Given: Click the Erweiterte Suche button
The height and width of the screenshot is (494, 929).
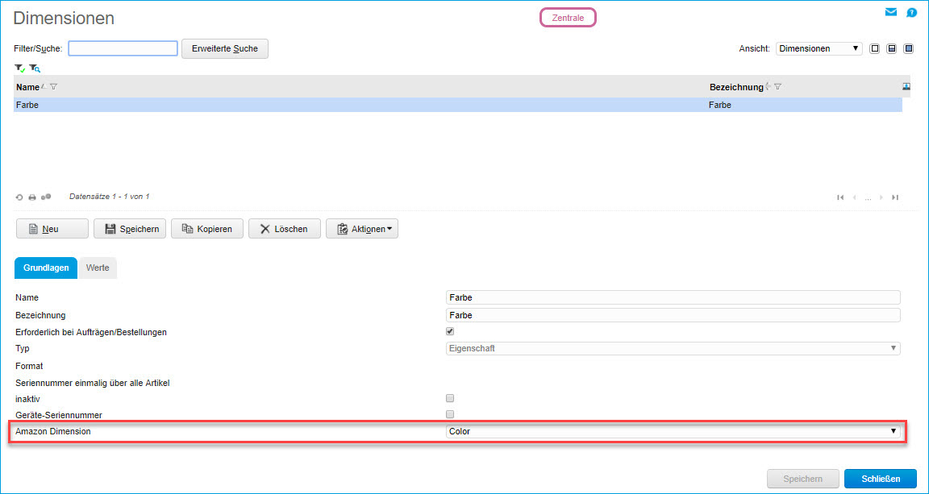Looking at the screenshot, I should pos(227,48).
